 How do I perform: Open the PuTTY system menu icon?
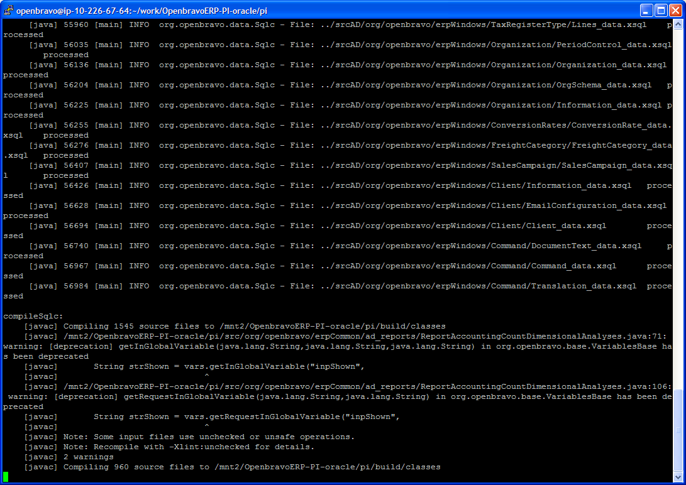pos(8,10)
